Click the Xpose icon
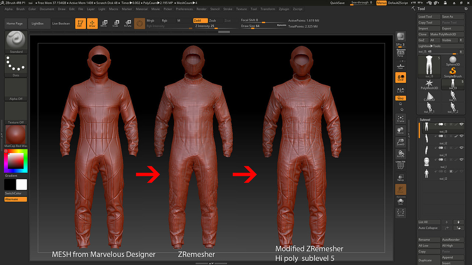This screenshot has height=265, width=472. pyautogui.click(x=400, y=213)
